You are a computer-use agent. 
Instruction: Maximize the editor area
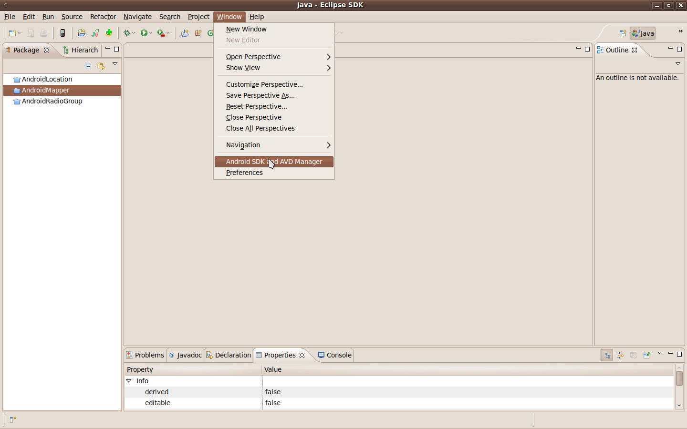(587, 49)
